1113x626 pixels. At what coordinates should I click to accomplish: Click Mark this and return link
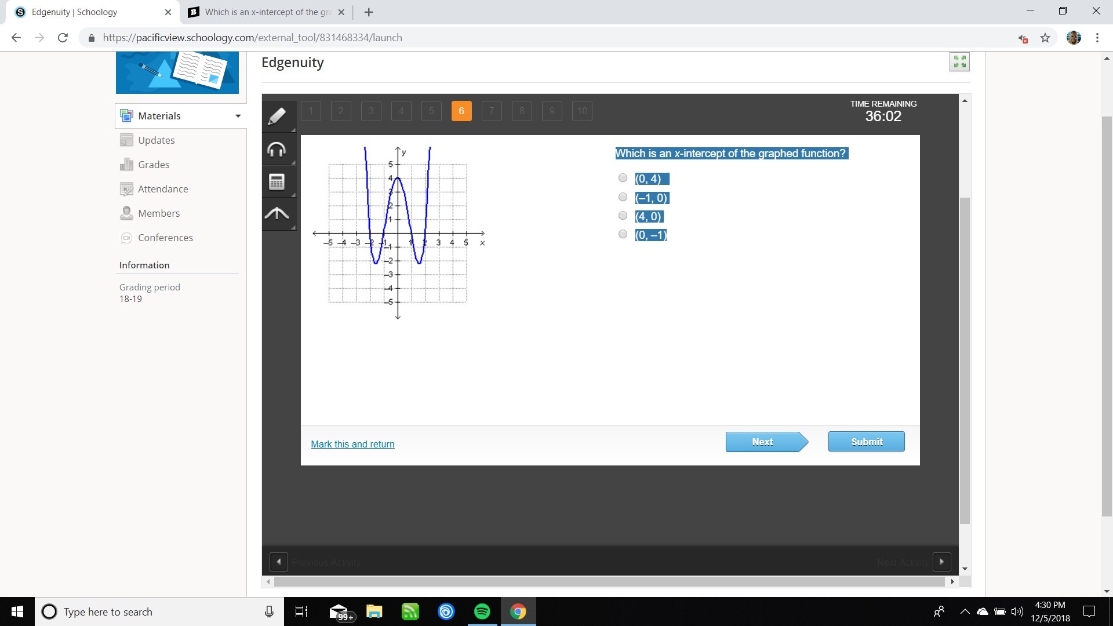[352, 444]
